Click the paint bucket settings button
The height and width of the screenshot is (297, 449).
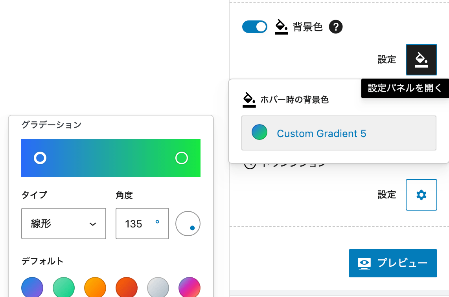click(421, 60)
